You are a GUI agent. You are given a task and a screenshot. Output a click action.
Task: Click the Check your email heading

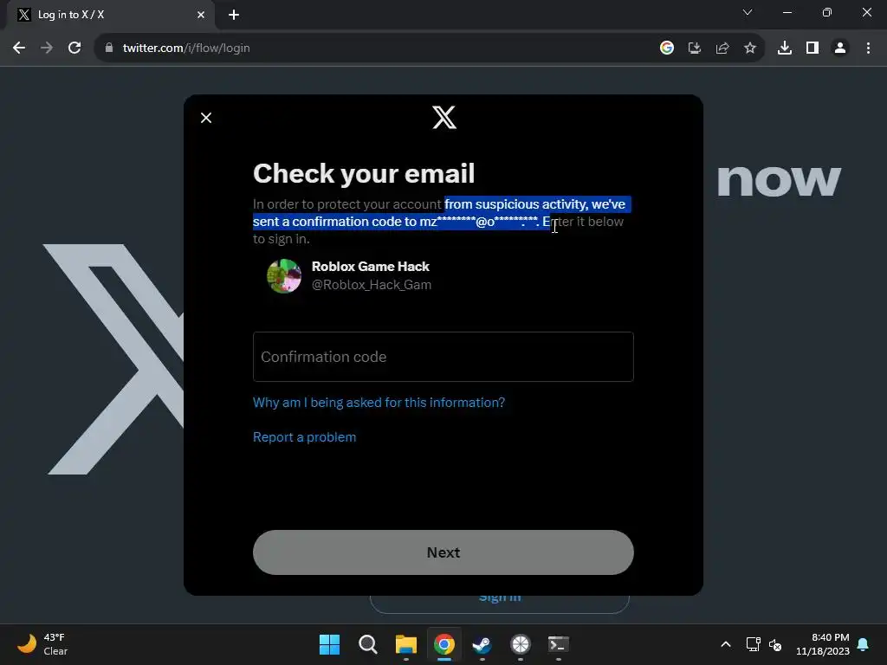pos(364,173)
